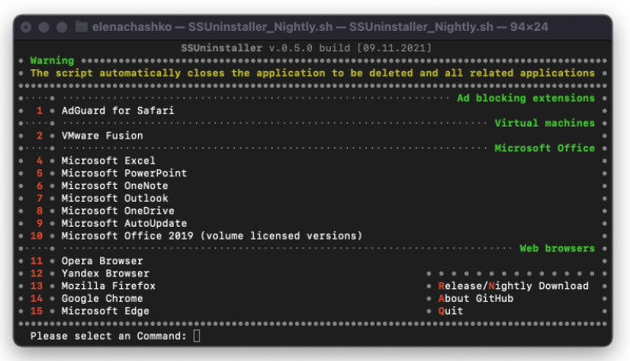Click the VMware Fusion entry
This screenshot has width=630, height=361.
[102, 135]
